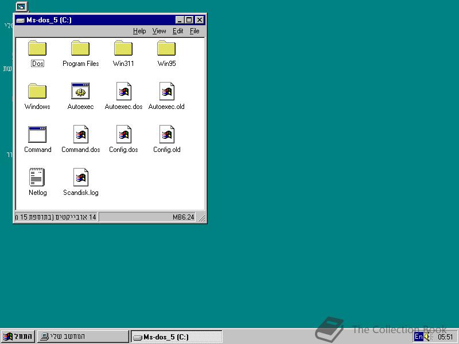
Task: Select the Config.old file icon
Action: [166, 134]
